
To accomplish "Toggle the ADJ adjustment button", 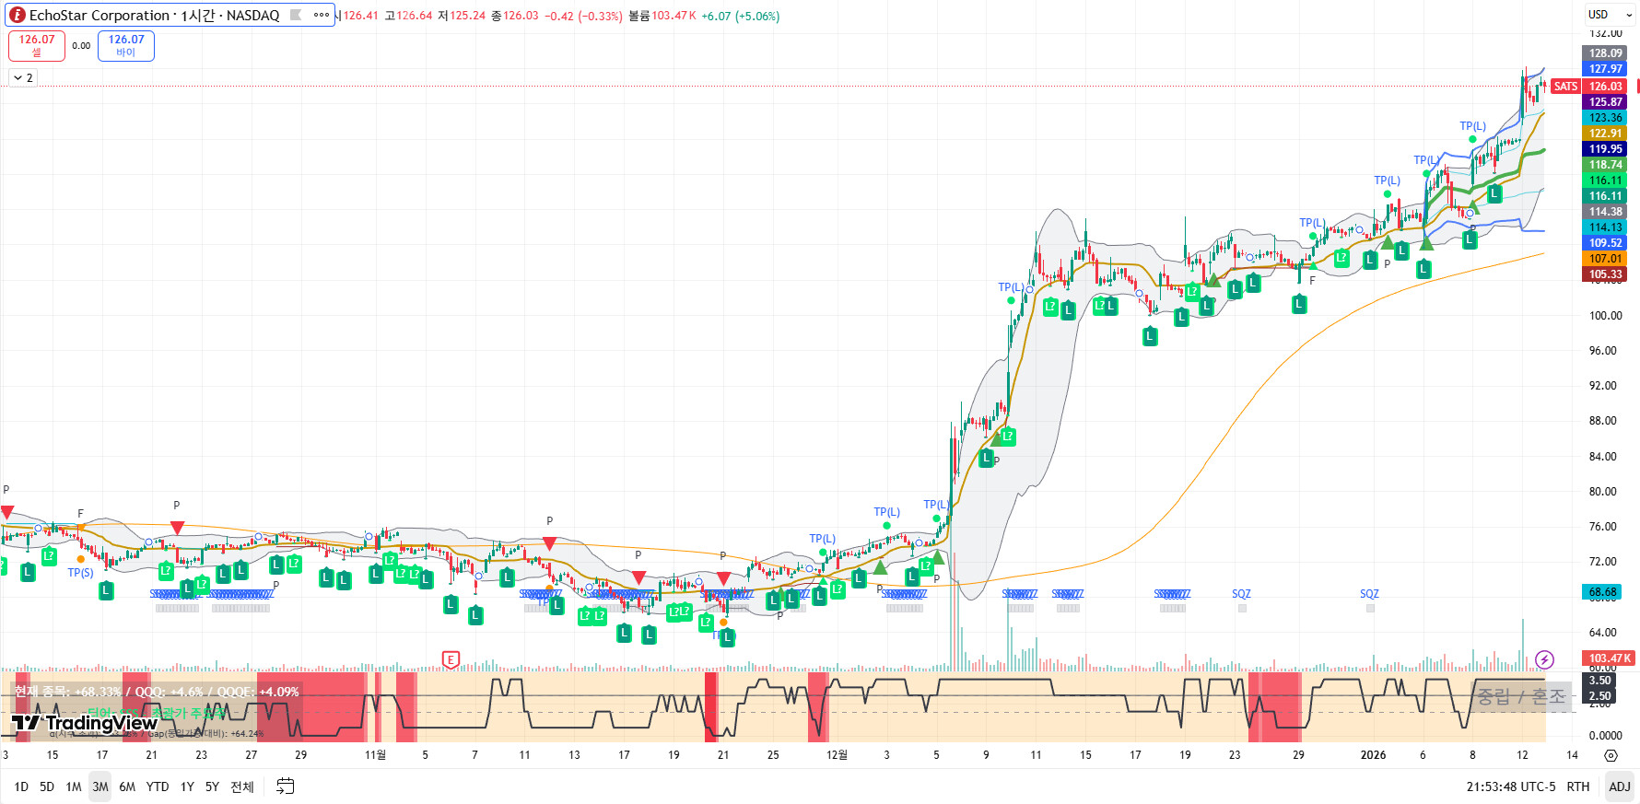I will coord(1619,787).
